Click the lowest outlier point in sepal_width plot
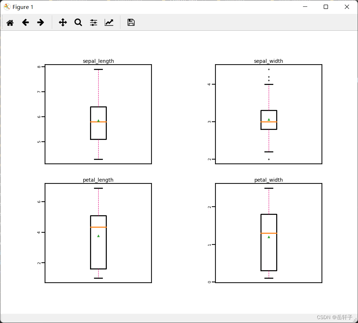 (269, 159)
